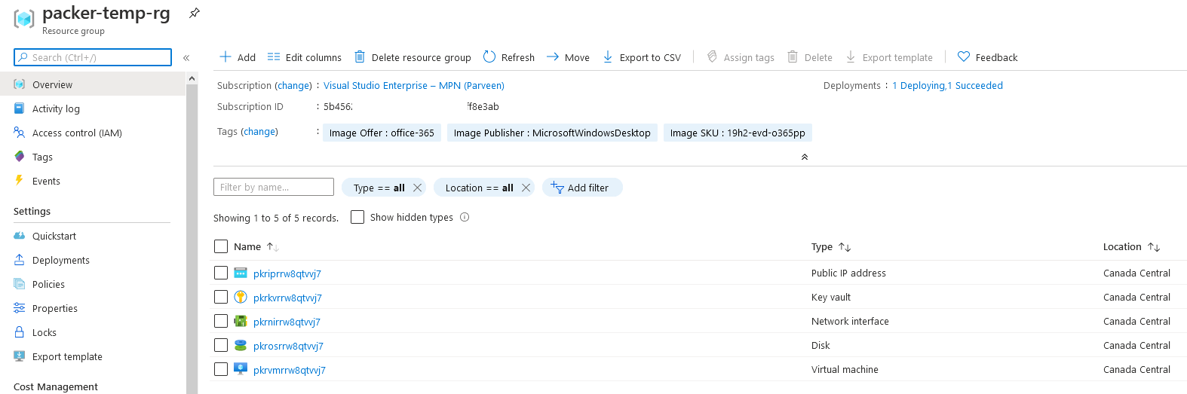Open Activity log in the sidebar

(x=56, y=108)
